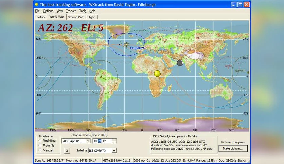
Task: Increment time with the spinner up arrow
Action: tap(114, 140)
